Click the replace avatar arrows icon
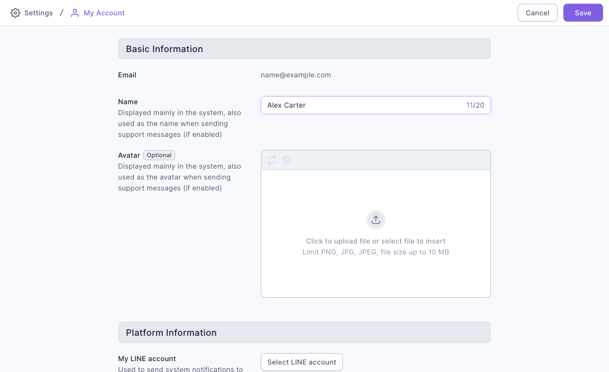 point(272,160)
